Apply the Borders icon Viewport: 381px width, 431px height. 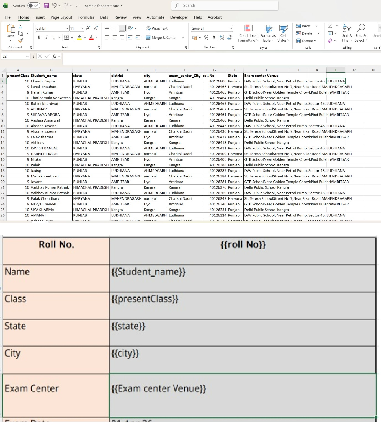pos(66,37)
